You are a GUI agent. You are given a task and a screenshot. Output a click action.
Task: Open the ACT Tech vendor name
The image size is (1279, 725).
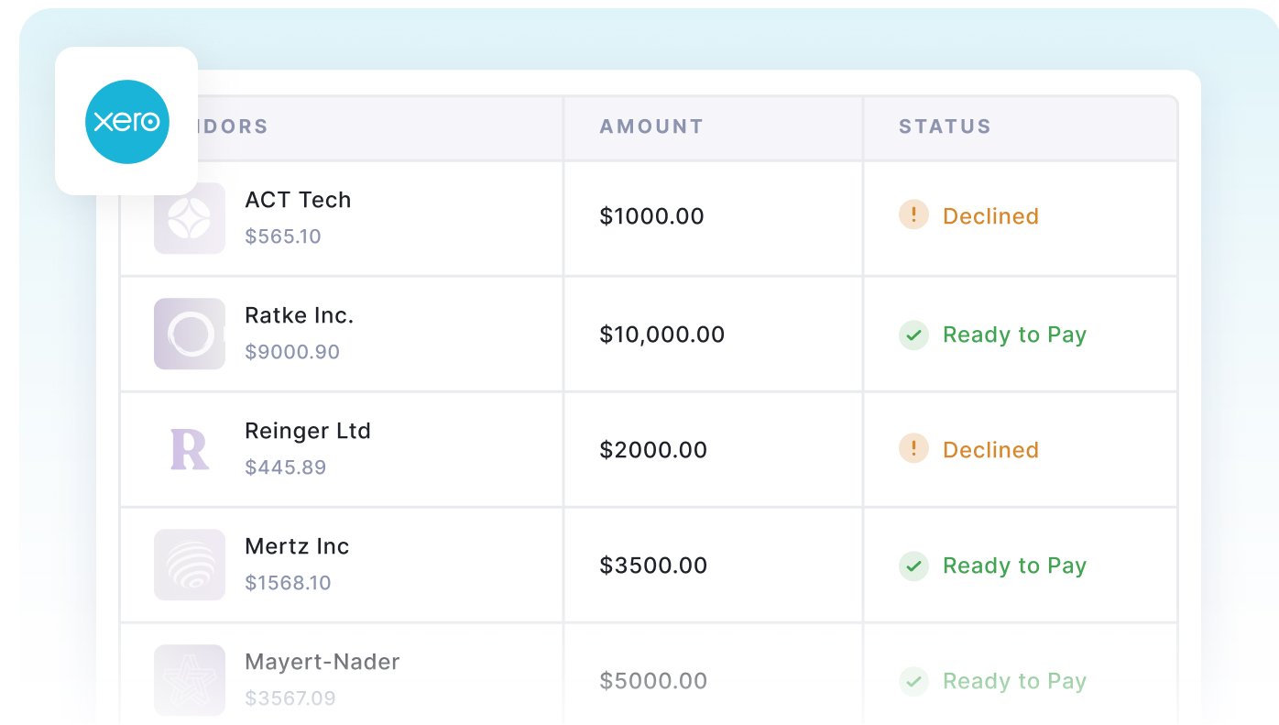[x=298, y=200]
